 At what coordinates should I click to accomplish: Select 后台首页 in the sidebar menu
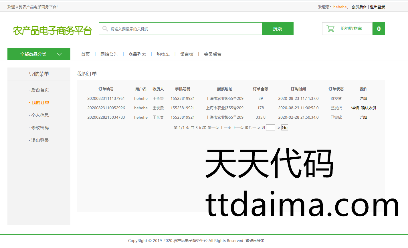tap(40, 90)
